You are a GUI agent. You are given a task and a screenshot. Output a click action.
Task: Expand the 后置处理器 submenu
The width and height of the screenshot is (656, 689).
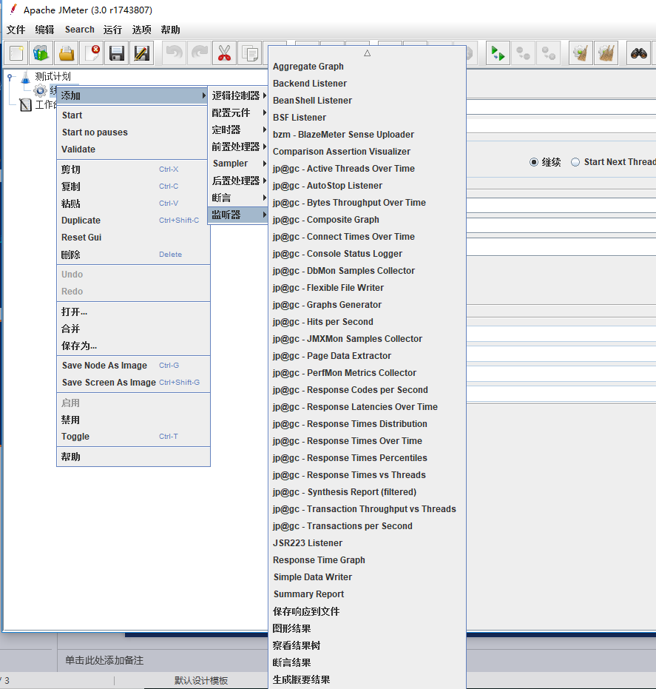coord(237,181)
